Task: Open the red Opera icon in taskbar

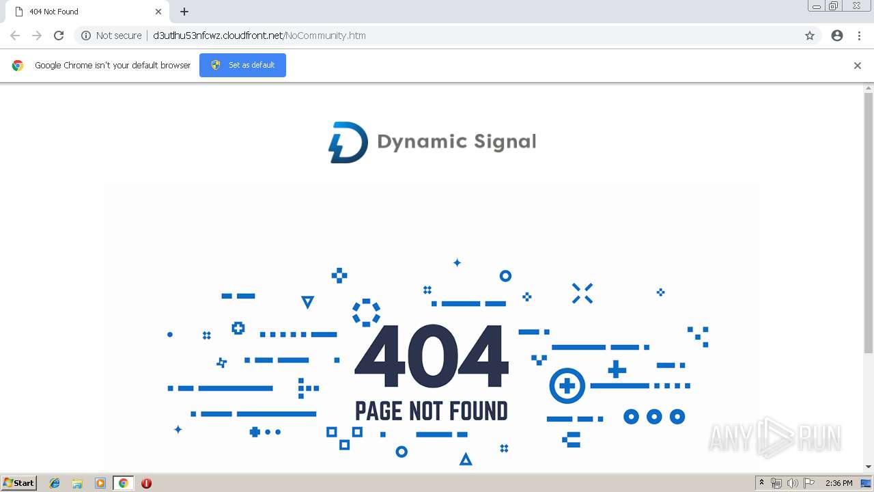Action: click(146, 483)
